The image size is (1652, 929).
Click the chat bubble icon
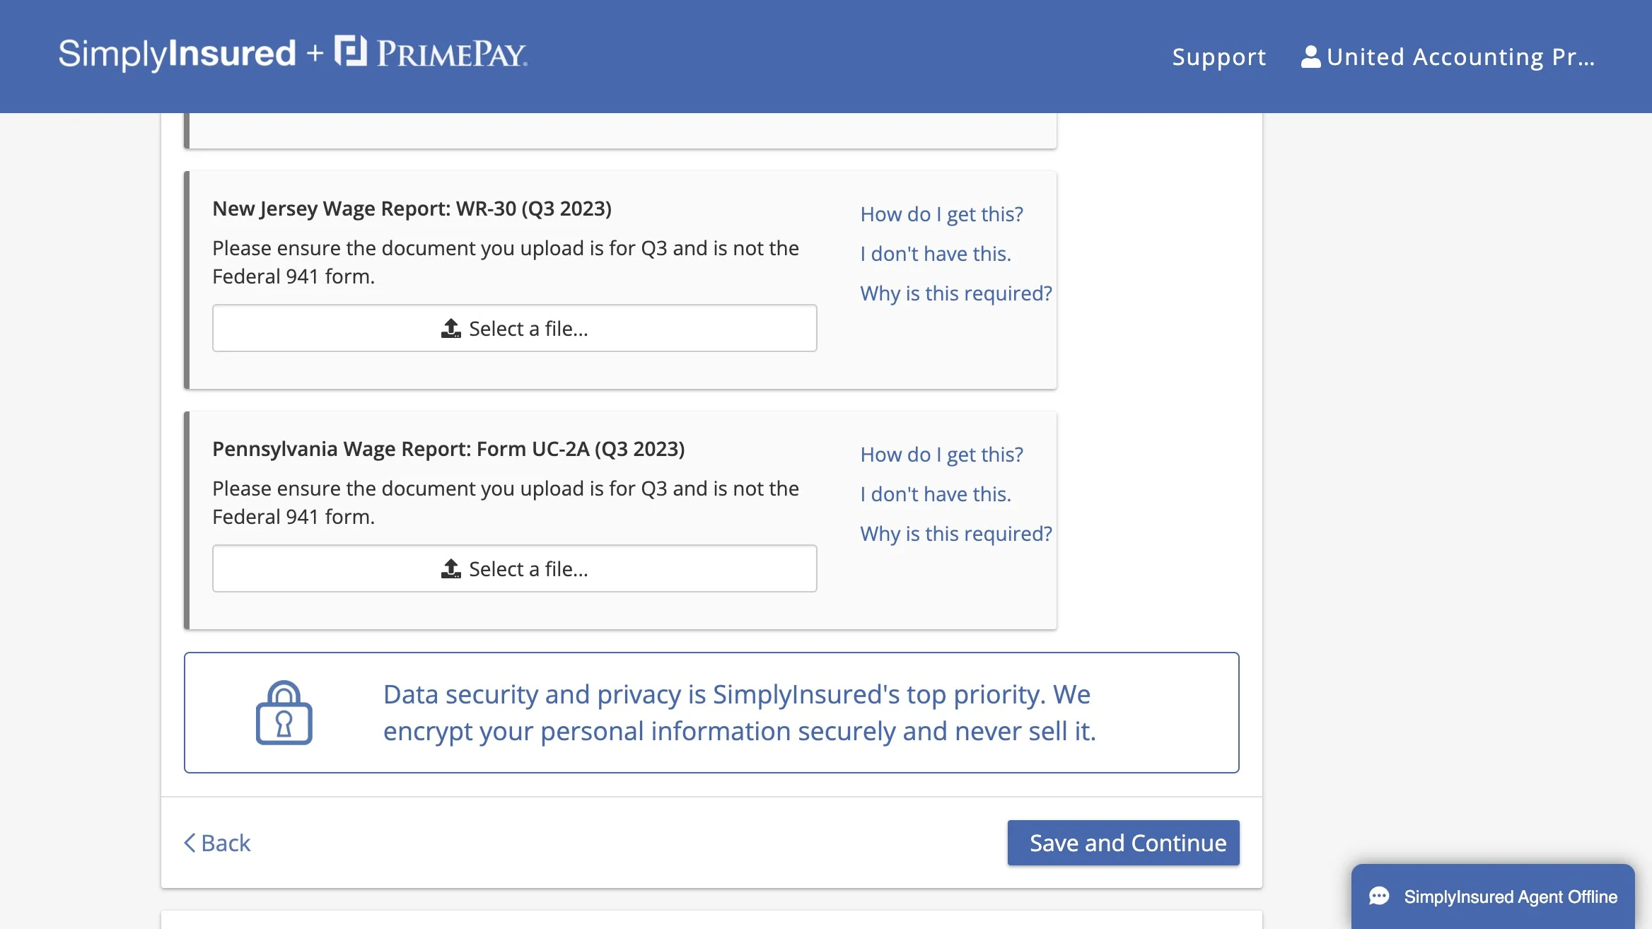pyautogui.click(x=1379, y=896)
